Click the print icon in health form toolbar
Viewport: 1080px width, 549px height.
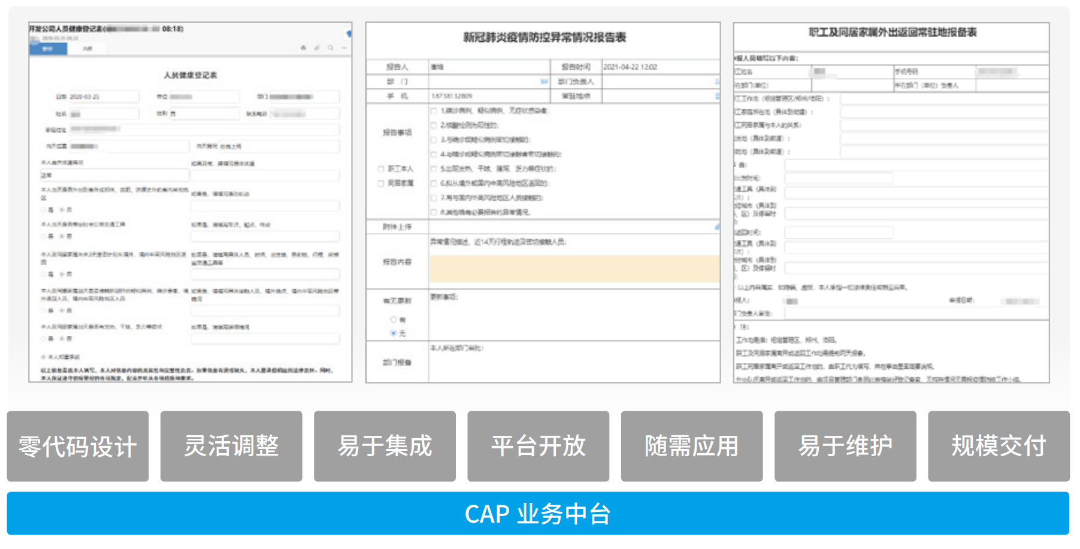(303, 48)
